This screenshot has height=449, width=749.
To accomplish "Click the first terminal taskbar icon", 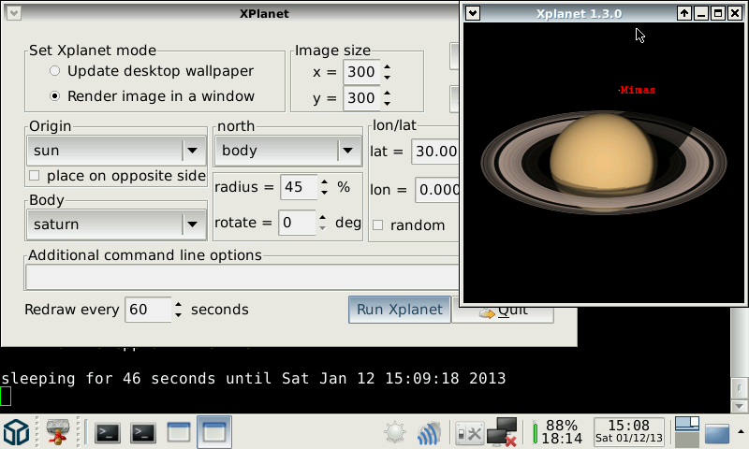I will (x=109, y=432).
